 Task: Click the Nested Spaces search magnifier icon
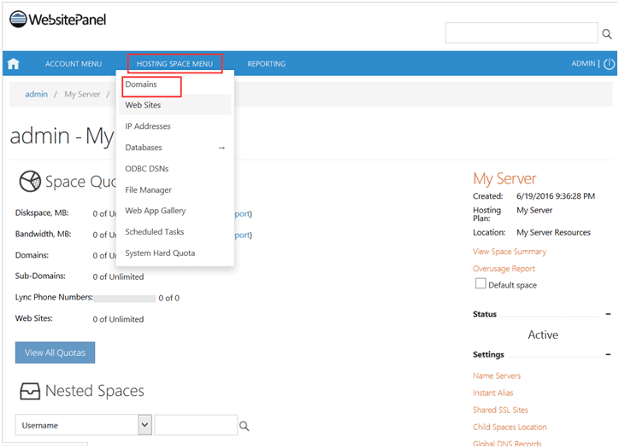click(x=244, y=426)
